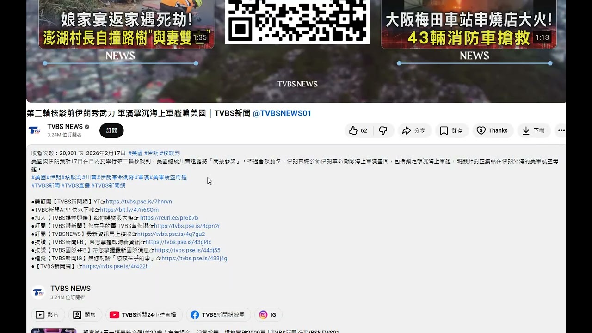This screenshot has width=592, height=333.
Task: Open TVBS新聞粉絲團 Facebook chip
Action: coord(218,315)
